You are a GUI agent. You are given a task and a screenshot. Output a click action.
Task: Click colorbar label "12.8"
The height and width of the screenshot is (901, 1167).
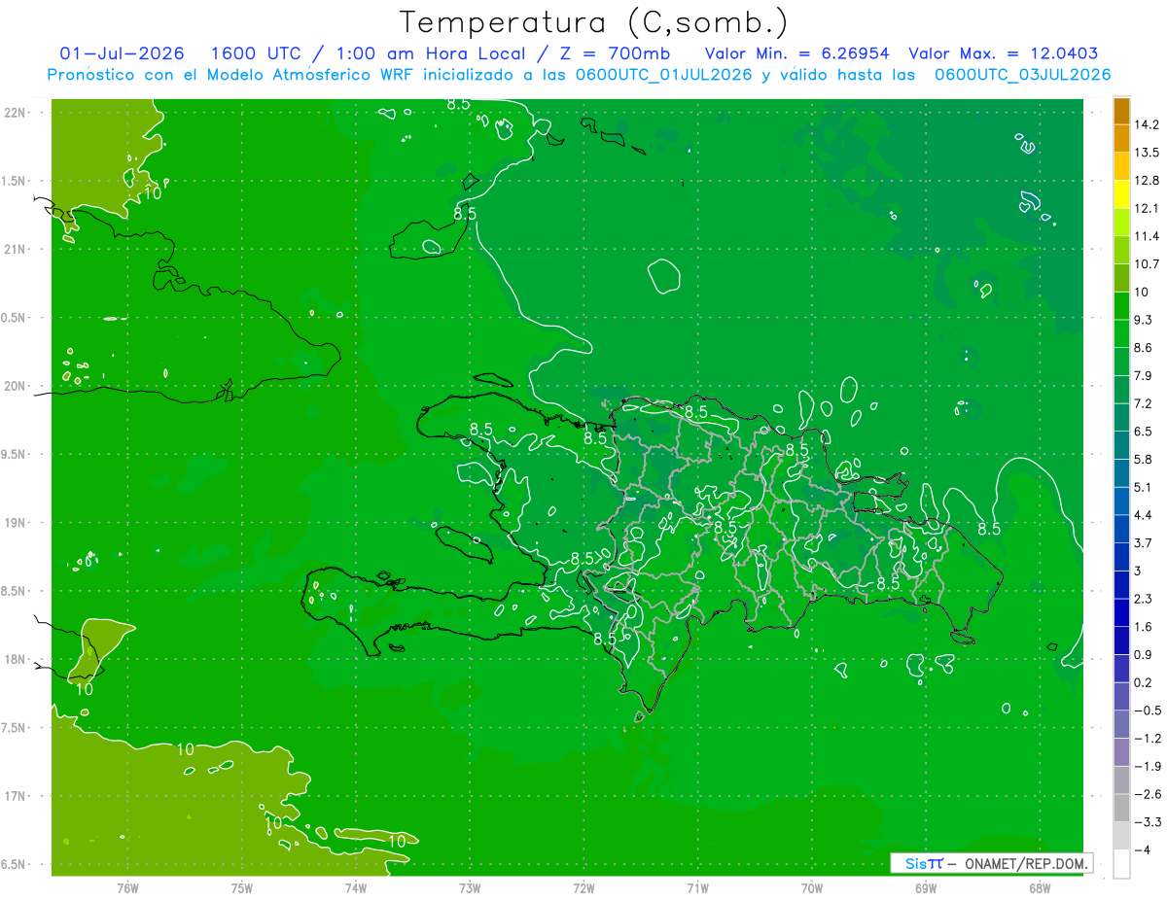point(1147,181)
